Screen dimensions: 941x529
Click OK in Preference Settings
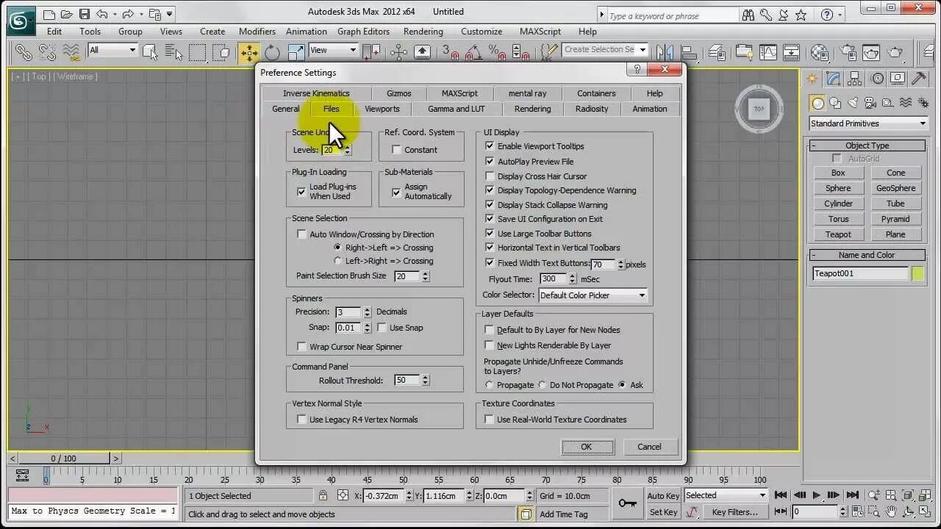tap(587, 447)
